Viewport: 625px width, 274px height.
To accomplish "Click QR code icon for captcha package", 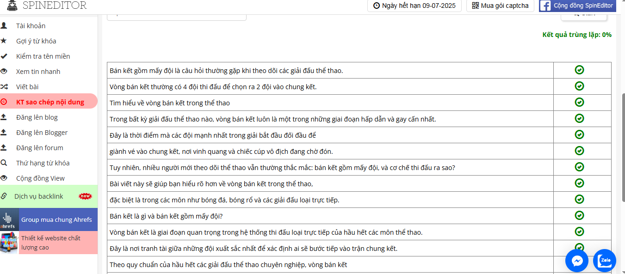I will point(475,6).
